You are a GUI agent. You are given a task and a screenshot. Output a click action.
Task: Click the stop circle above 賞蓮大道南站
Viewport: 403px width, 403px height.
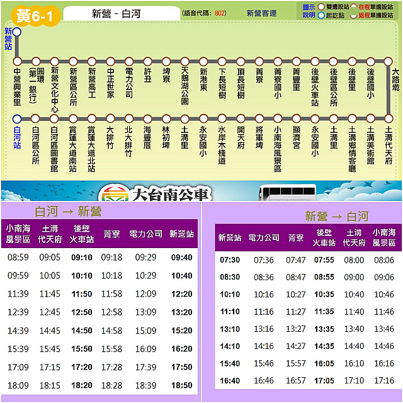click(x=73, y=119)
